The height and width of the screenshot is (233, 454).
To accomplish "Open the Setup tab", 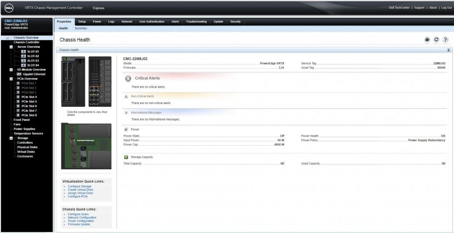I will tap(82, 22).
